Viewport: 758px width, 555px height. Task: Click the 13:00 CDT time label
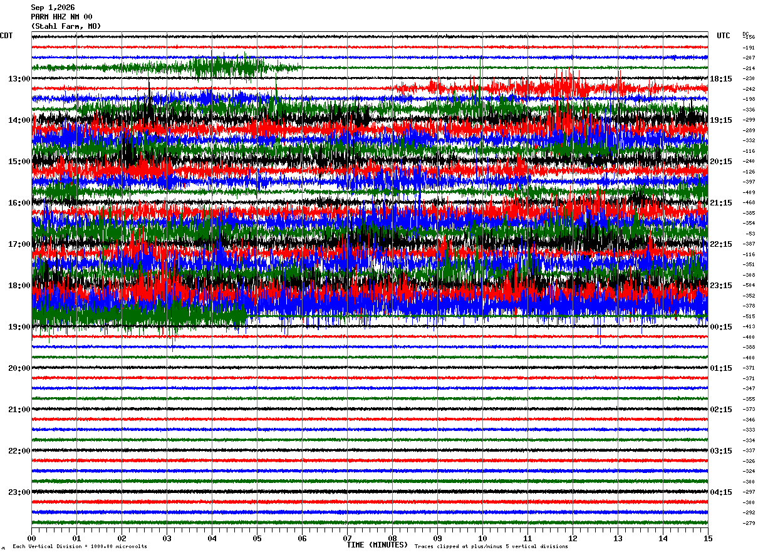pos(19,79)
